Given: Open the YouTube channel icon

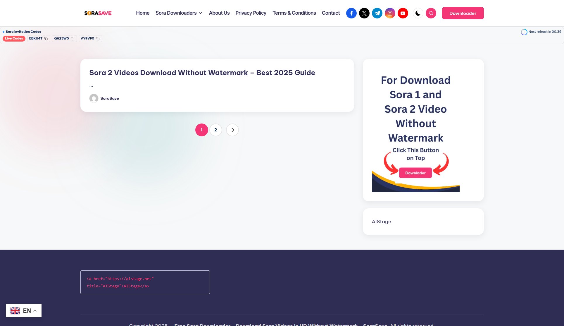Looking at the screenshot, I should (x=403, y=13).
